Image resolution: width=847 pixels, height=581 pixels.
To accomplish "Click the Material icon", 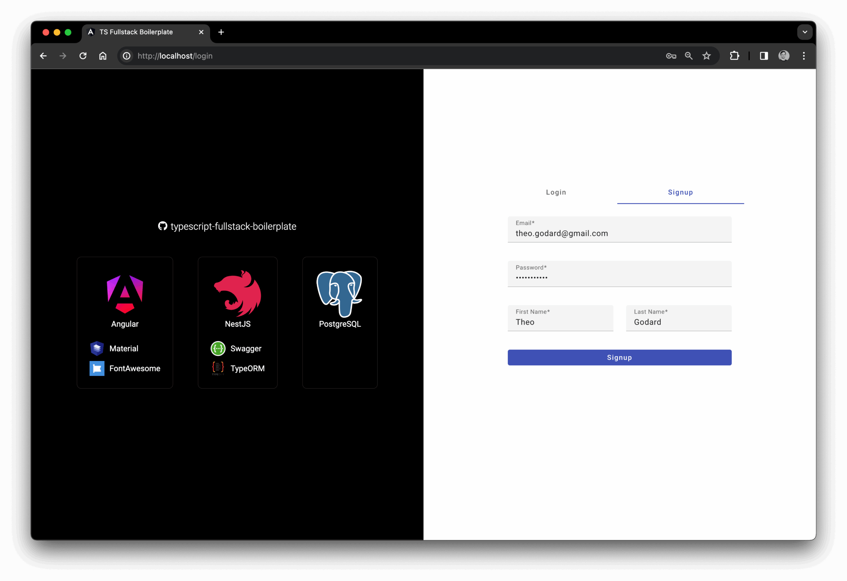I will (x=97, y=348).
